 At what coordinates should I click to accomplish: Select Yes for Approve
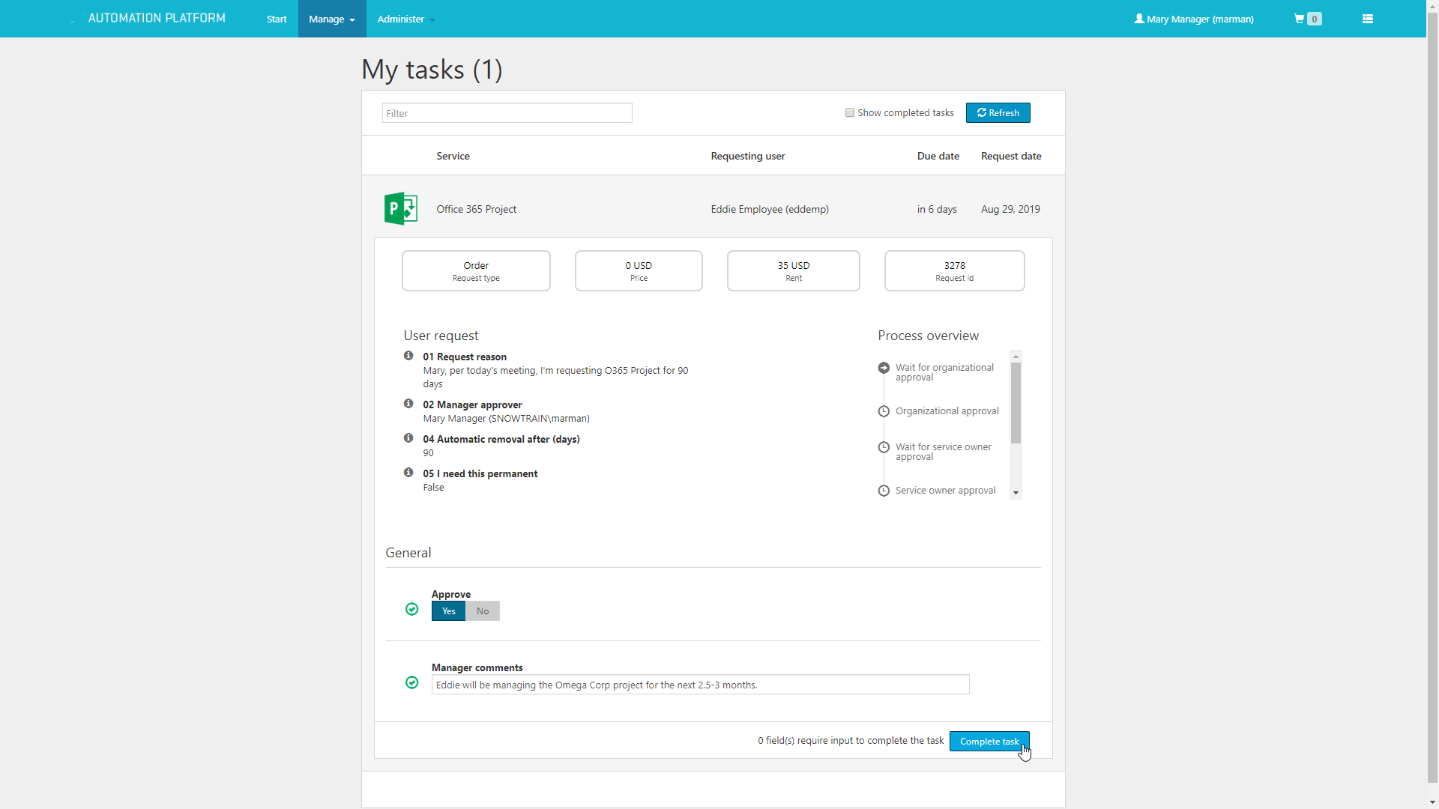(x=448, y=611)
